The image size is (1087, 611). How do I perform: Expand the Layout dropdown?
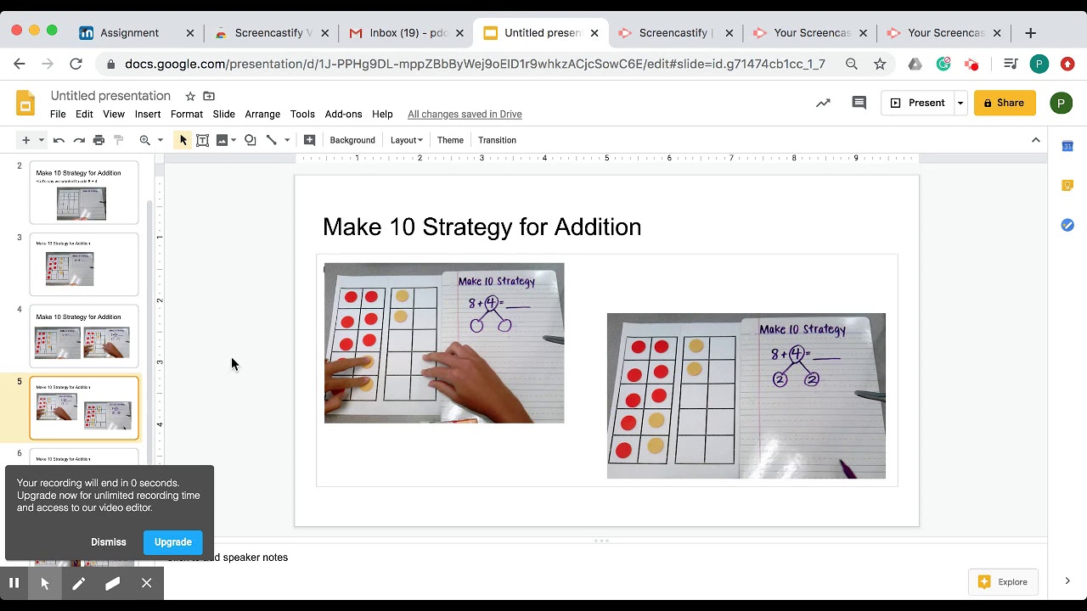point(406,140)
